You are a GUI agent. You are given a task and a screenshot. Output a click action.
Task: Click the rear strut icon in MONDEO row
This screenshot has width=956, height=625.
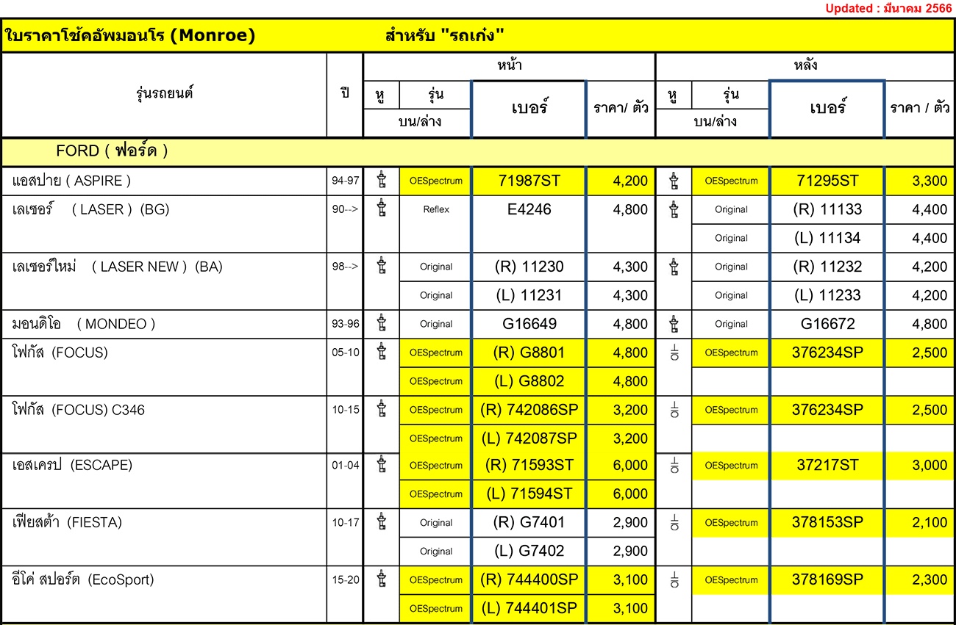(674, 324)
